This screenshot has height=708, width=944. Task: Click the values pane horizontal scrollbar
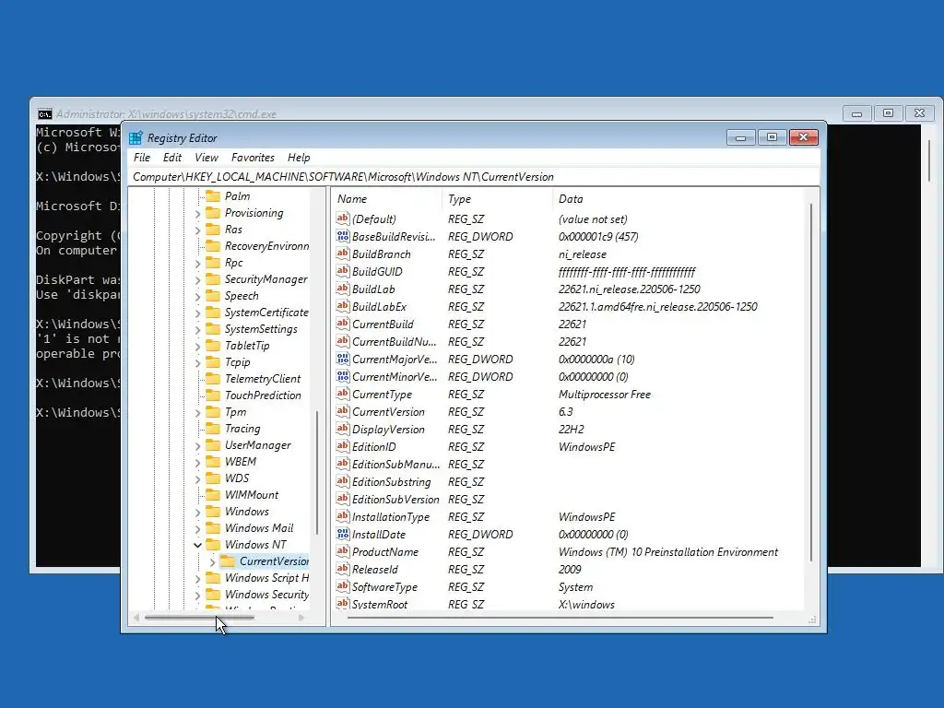pyautogui.click(x=560, y=617)
